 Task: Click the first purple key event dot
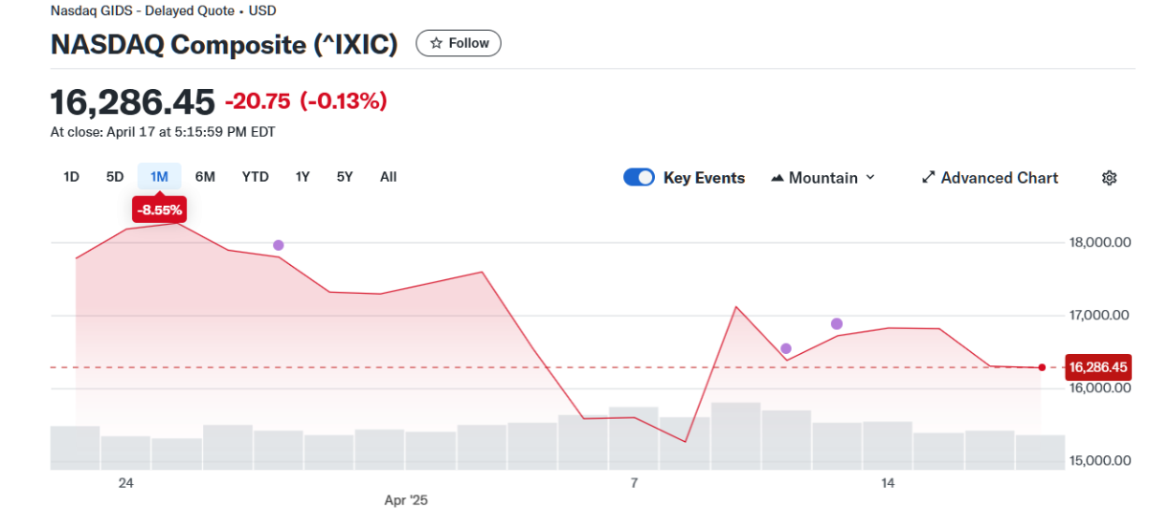coord(279,246)
